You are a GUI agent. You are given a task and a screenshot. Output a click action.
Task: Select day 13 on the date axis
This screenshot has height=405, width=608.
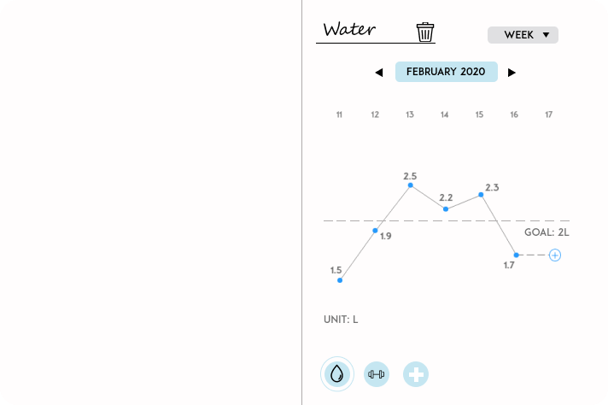[x=410, y=114]
